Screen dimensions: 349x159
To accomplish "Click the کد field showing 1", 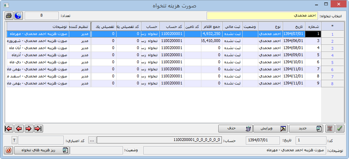I will (311, 140).
